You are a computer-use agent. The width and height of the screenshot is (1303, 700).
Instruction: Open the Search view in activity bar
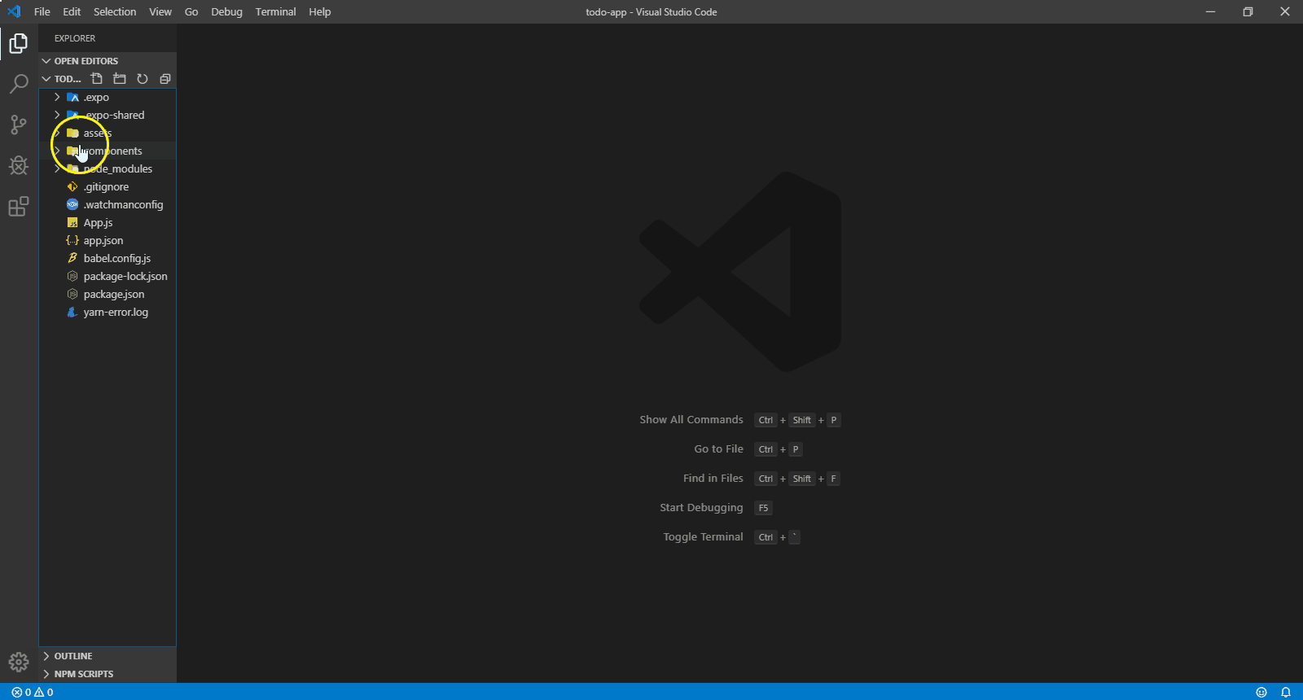tap(19, 84)
